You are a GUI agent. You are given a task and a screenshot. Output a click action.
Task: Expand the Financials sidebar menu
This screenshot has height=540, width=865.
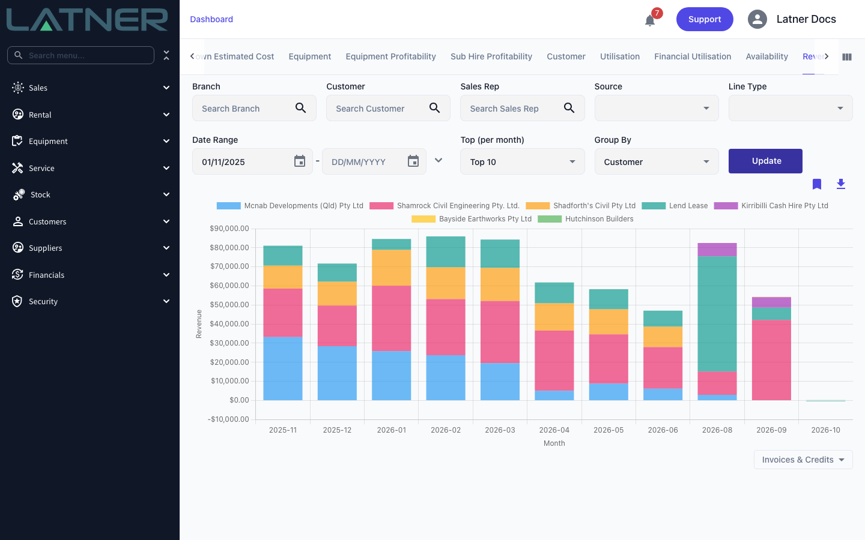point(90,275)
